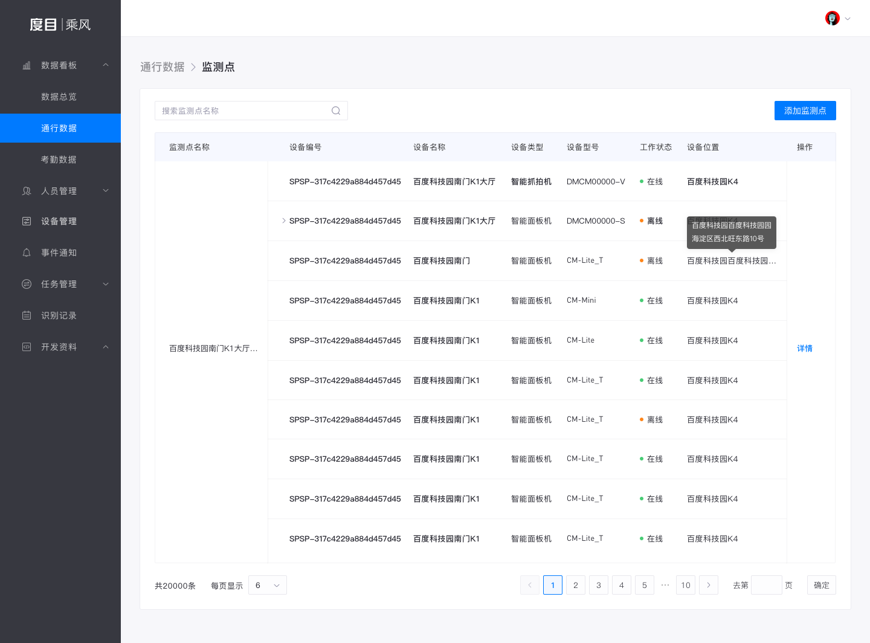Click the 设备管理 device icon
Screen dimensions: 870x643
[x=27, y=221]
